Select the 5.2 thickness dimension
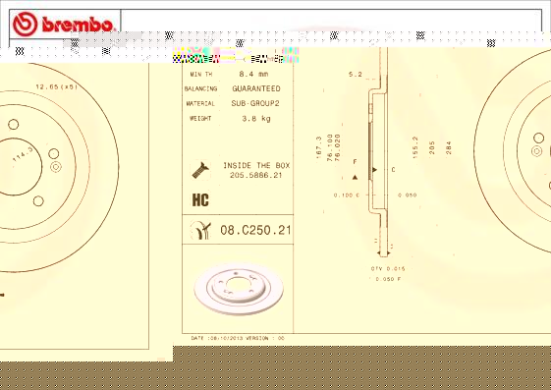Screen dimensions: 551x390 click(x=356, y=74)
